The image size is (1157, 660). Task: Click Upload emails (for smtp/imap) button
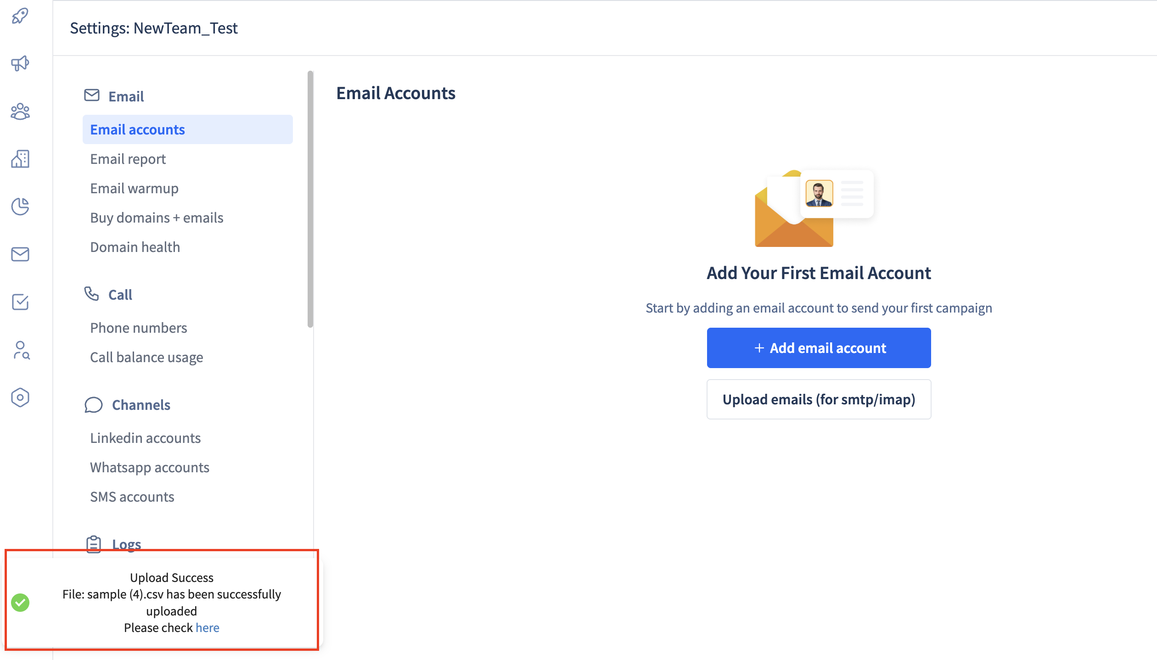point(819,399)
